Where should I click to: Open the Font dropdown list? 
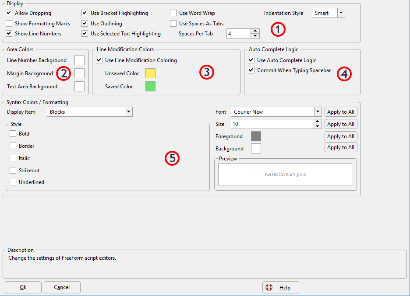point(318,112)
